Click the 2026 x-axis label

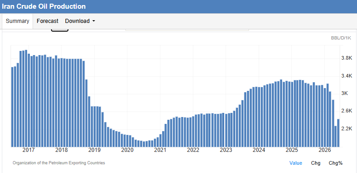325,150
